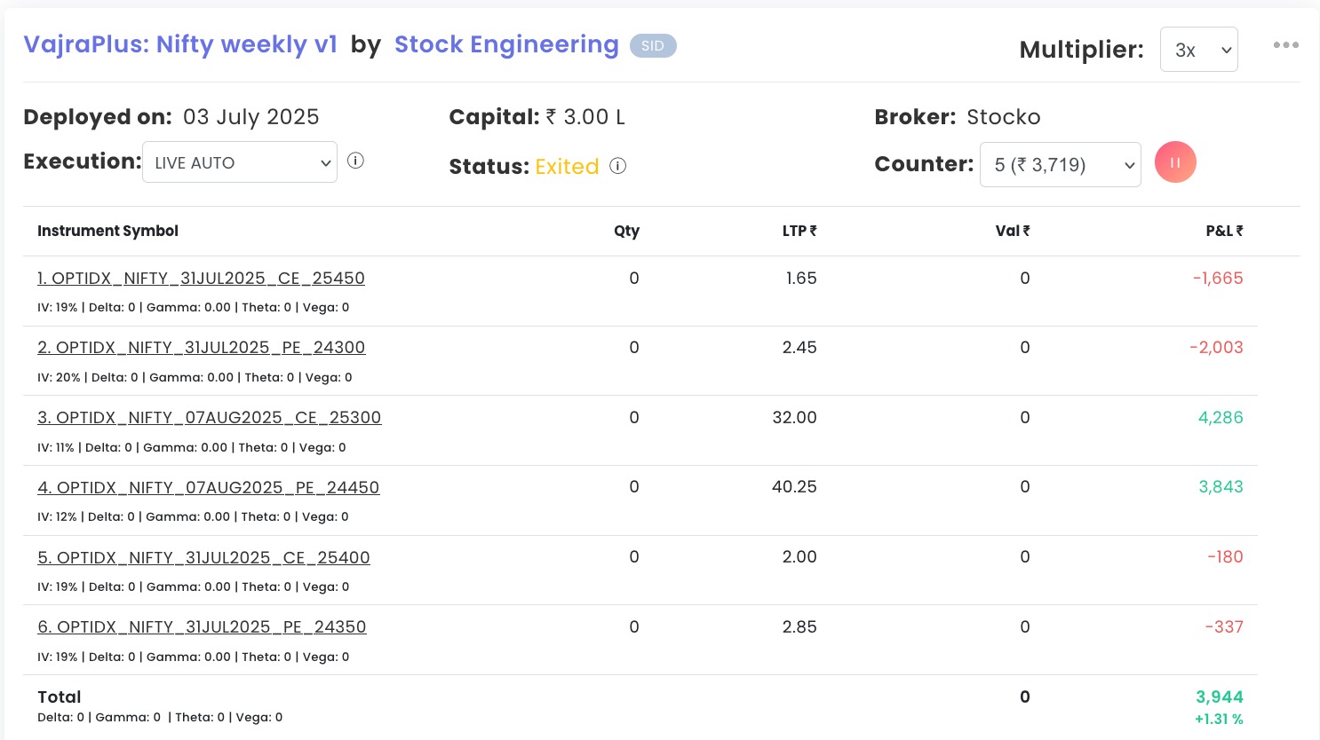Viewport: 1320px width, 740px height.
Task: Click the Instrument Symbol column header
Action: 107,232
